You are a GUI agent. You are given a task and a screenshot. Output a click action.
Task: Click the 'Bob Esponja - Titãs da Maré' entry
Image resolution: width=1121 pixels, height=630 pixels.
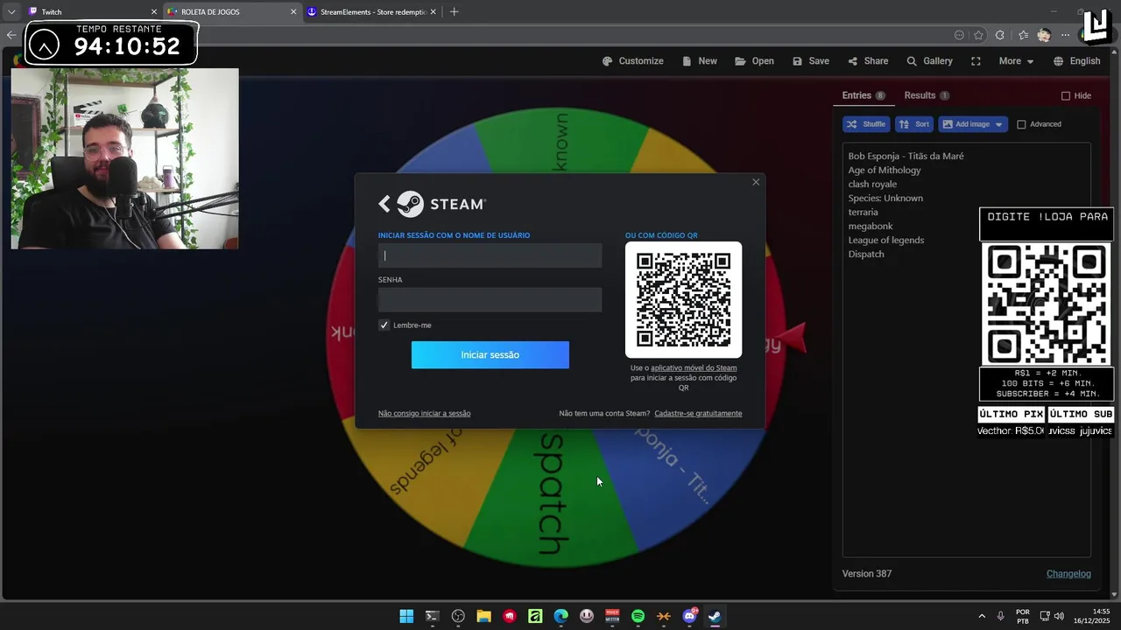[x=906, y=156]
